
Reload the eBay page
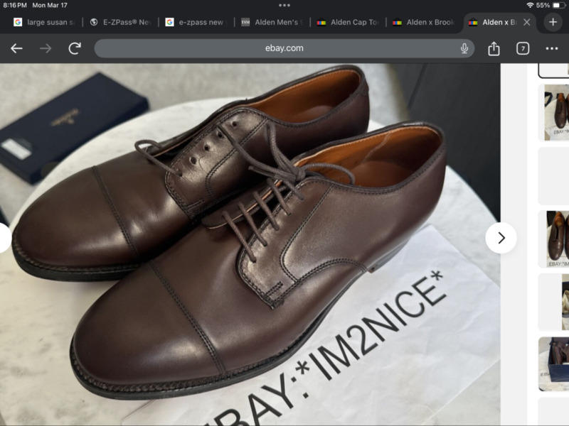click(73, 49)
